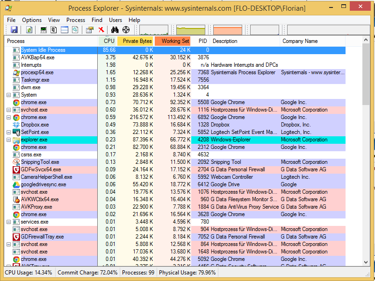Click the yellow commit history mini graph

pyautogui.click(x=191, y=30)
